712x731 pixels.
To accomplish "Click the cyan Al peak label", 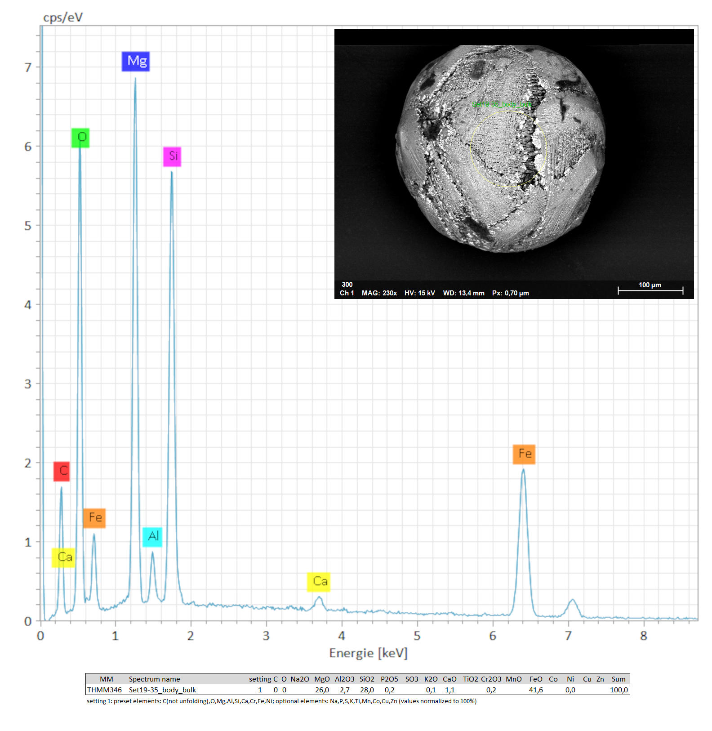I will coord(152,536).
